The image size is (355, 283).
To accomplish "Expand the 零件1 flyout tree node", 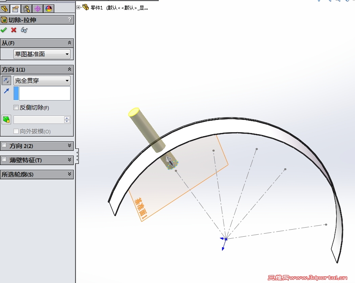I will pyautogui.click(x=78, y=8).
